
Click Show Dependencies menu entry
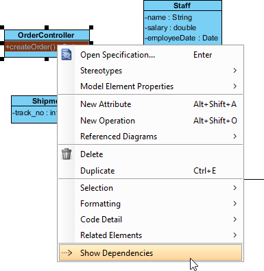tap(150, 253)
